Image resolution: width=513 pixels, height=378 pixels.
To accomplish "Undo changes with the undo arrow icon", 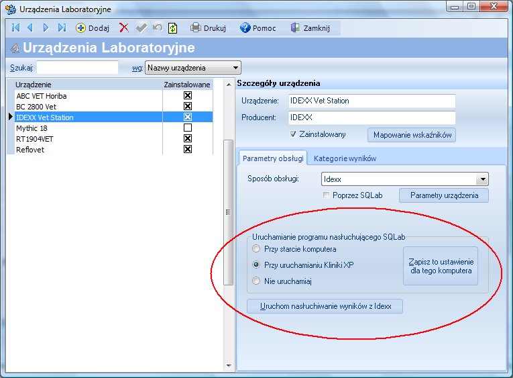I will pyautogui.click(x=158, y=28).
